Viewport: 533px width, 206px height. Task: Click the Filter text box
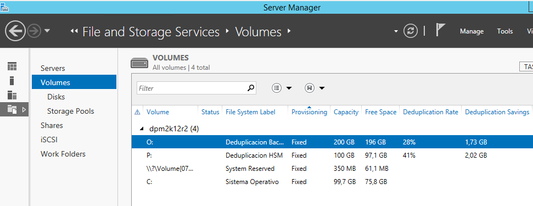pos(197,88)
